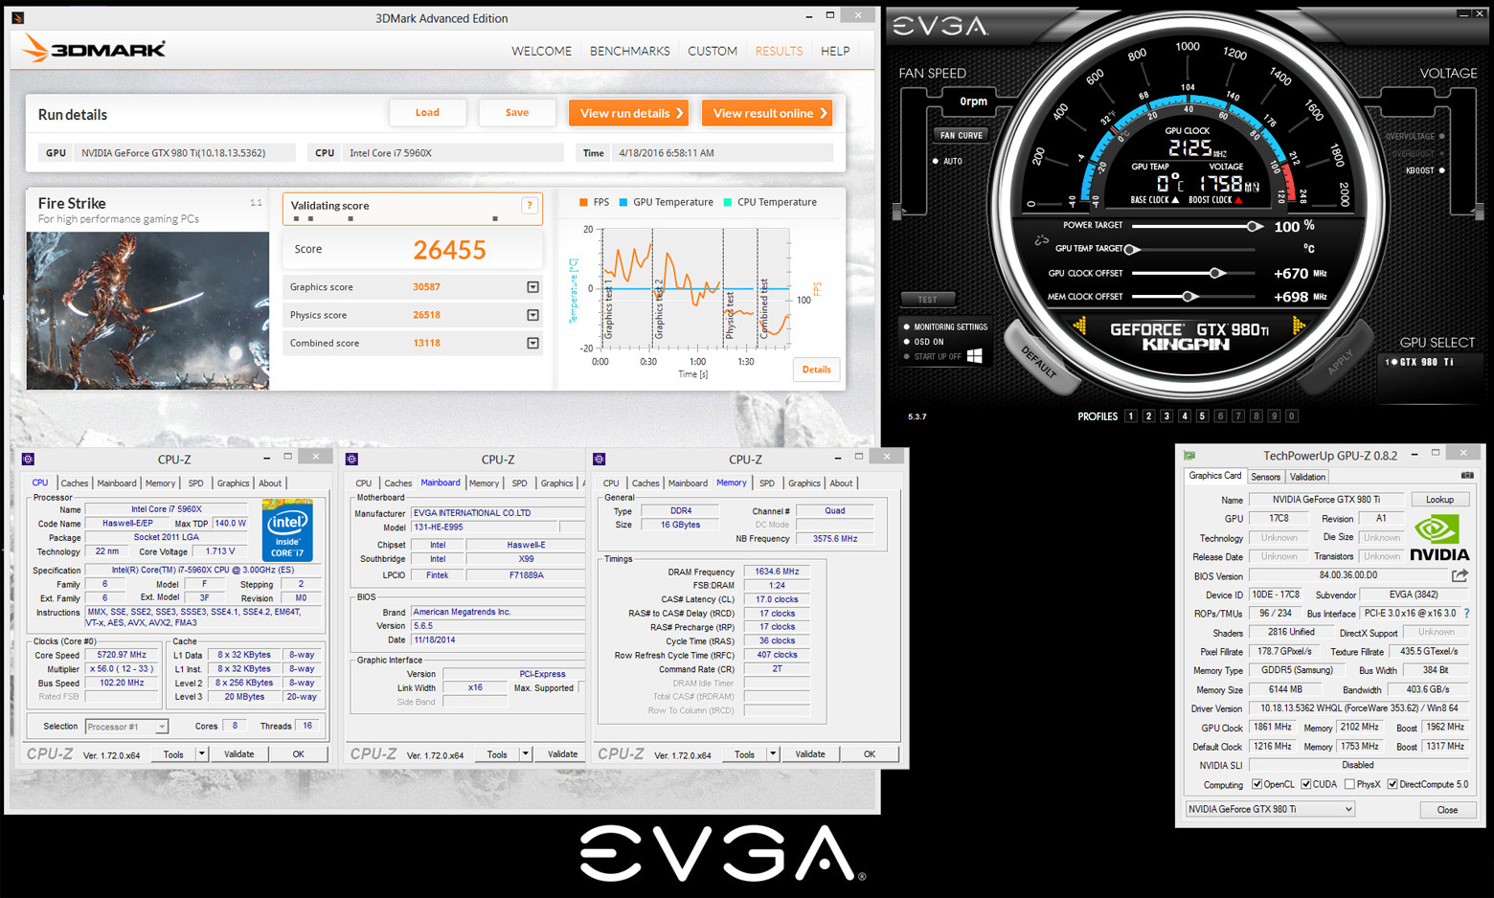Image resolution: width=1494 pixels, height=898 pixels.
Task: Select GTX 980 Ti in GPU SELECT list
Action: click(x=1421, y=362)
